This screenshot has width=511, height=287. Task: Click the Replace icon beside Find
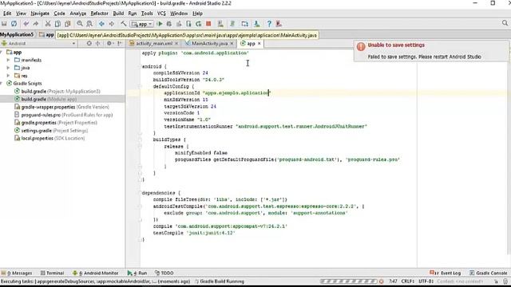89,24
